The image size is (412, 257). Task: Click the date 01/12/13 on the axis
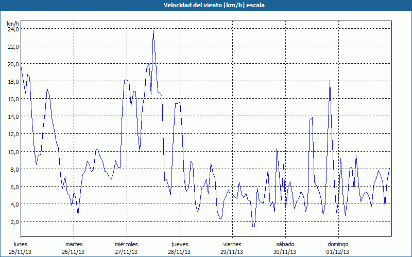337,252
